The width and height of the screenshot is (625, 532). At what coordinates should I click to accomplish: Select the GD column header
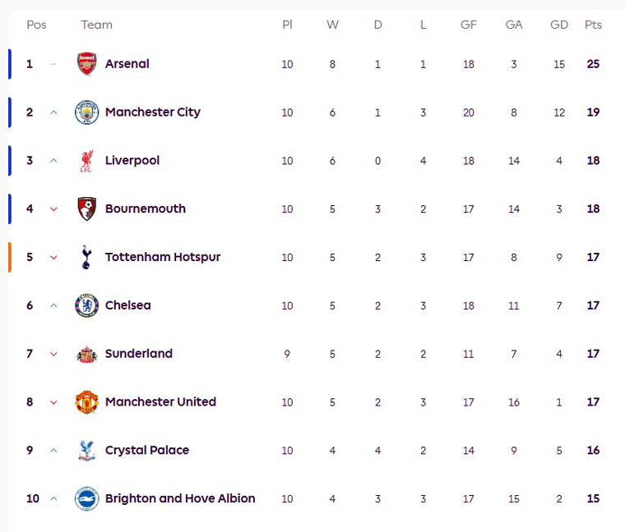[559, 25]
